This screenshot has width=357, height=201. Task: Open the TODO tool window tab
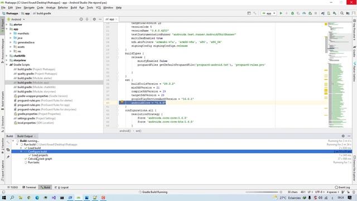(12, 188)
